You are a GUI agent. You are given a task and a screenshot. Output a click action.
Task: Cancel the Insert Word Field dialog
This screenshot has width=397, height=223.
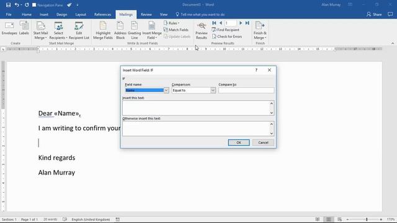tap(263, 142)
